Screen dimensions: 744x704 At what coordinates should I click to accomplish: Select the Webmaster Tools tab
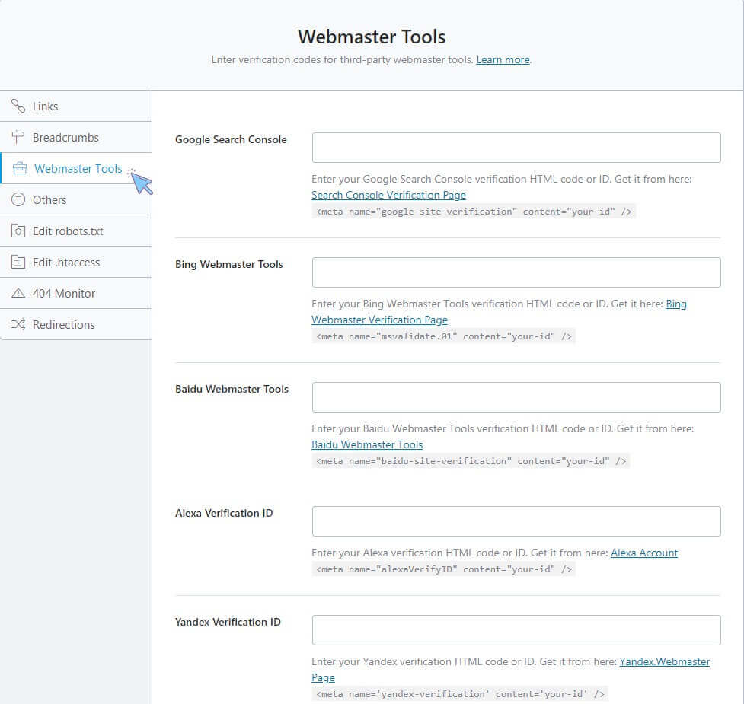click(x=76, y=168)
